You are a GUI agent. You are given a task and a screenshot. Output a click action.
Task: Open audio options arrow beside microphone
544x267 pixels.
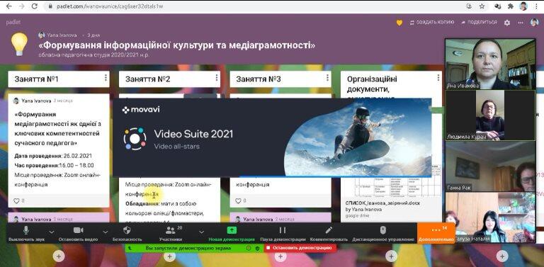pos(51,232)
